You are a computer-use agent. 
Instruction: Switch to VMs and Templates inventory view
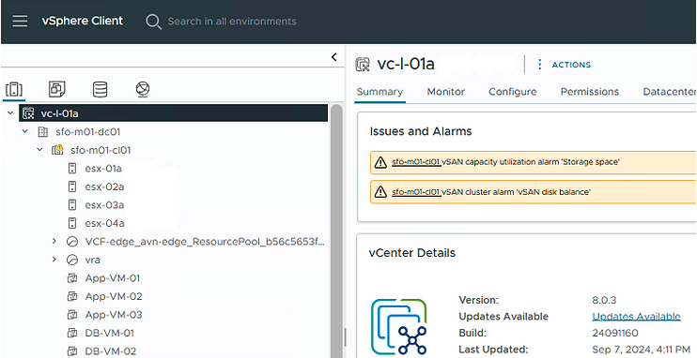coord(57,90)
